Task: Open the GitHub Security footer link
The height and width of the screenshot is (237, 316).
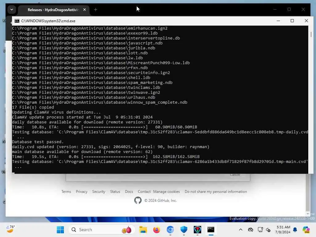Action: click(x=99, y=191)
